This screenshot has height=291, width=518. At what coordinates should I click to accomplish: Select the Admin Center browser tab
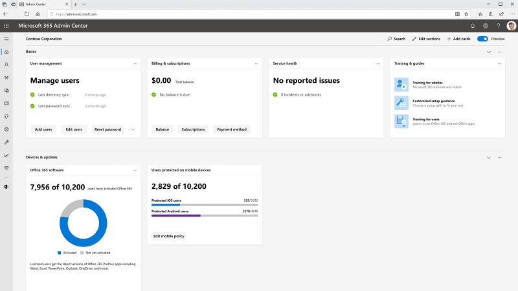click(44, 5)
